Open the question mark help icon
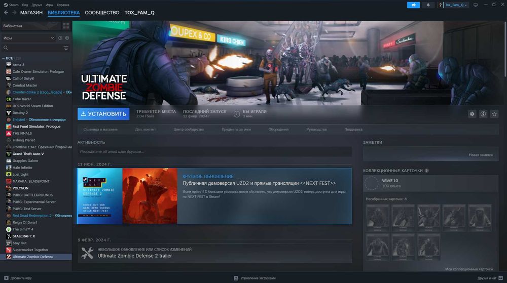 (440, 5)
